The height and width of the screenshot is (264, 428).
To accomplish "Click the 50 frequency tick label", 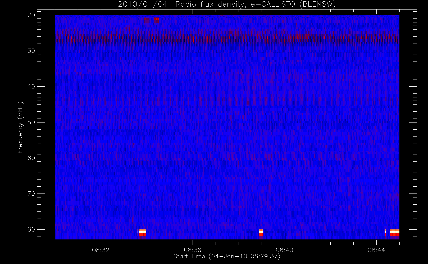I will click(x=31, y=122).
